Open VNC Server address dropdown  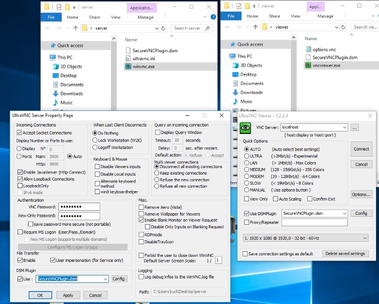pyautogui.click(x=344, y=127)
